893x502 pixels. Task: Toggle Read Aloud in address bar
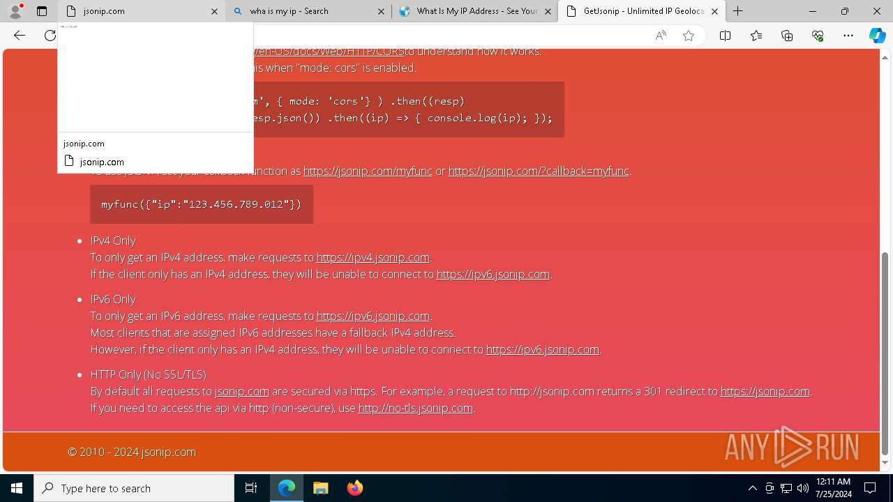661,36
